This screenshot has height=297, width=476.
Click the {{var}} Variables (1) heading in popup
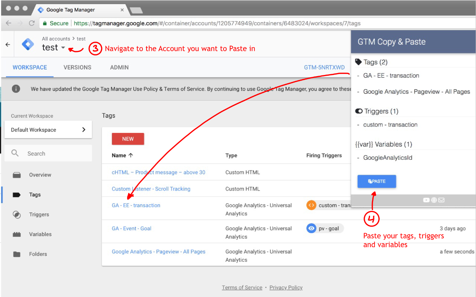pos(384,144)
